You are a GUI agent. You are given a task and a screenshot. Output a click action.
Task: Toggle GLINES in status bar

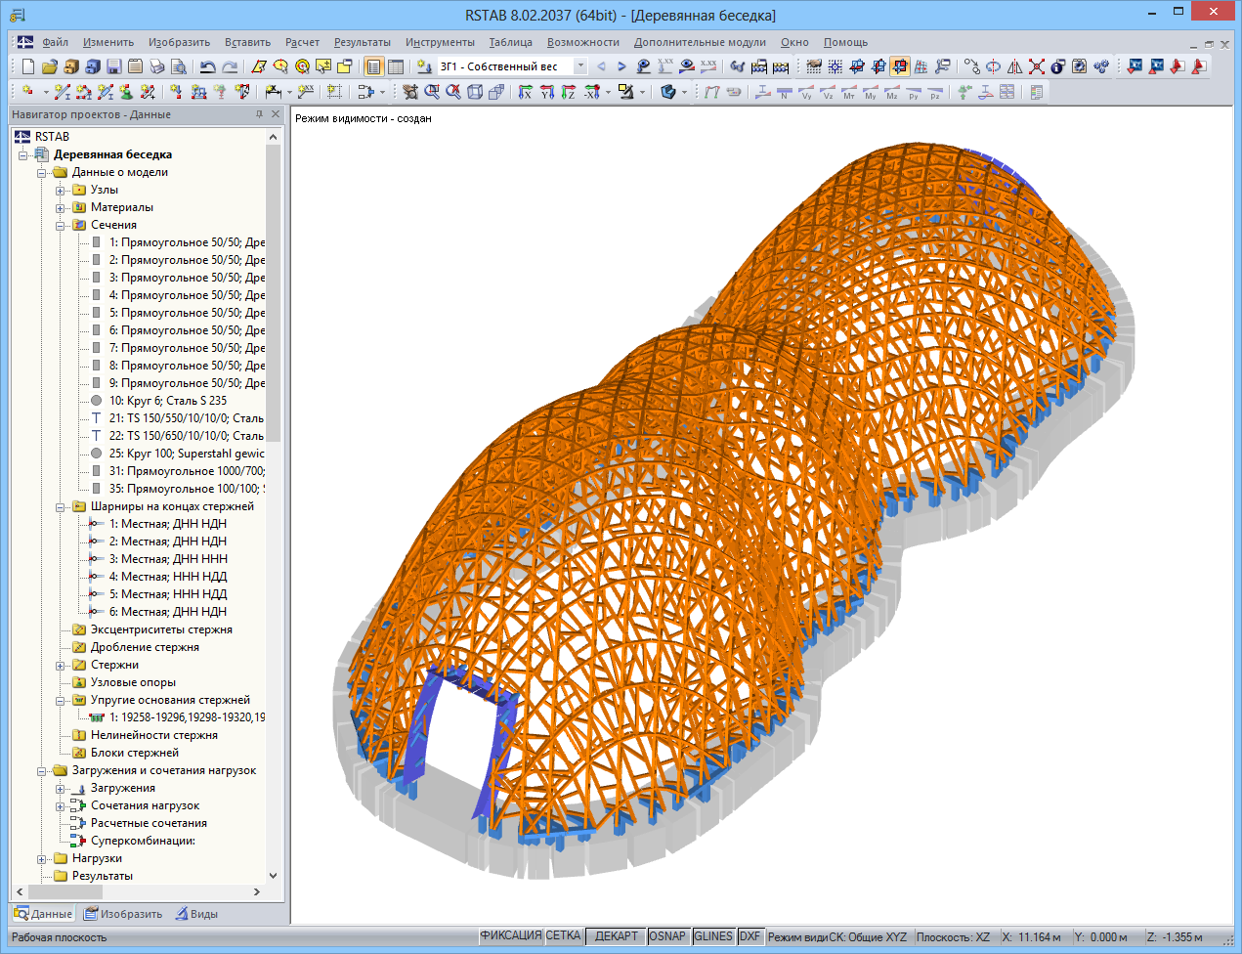[x=713, y=935]
